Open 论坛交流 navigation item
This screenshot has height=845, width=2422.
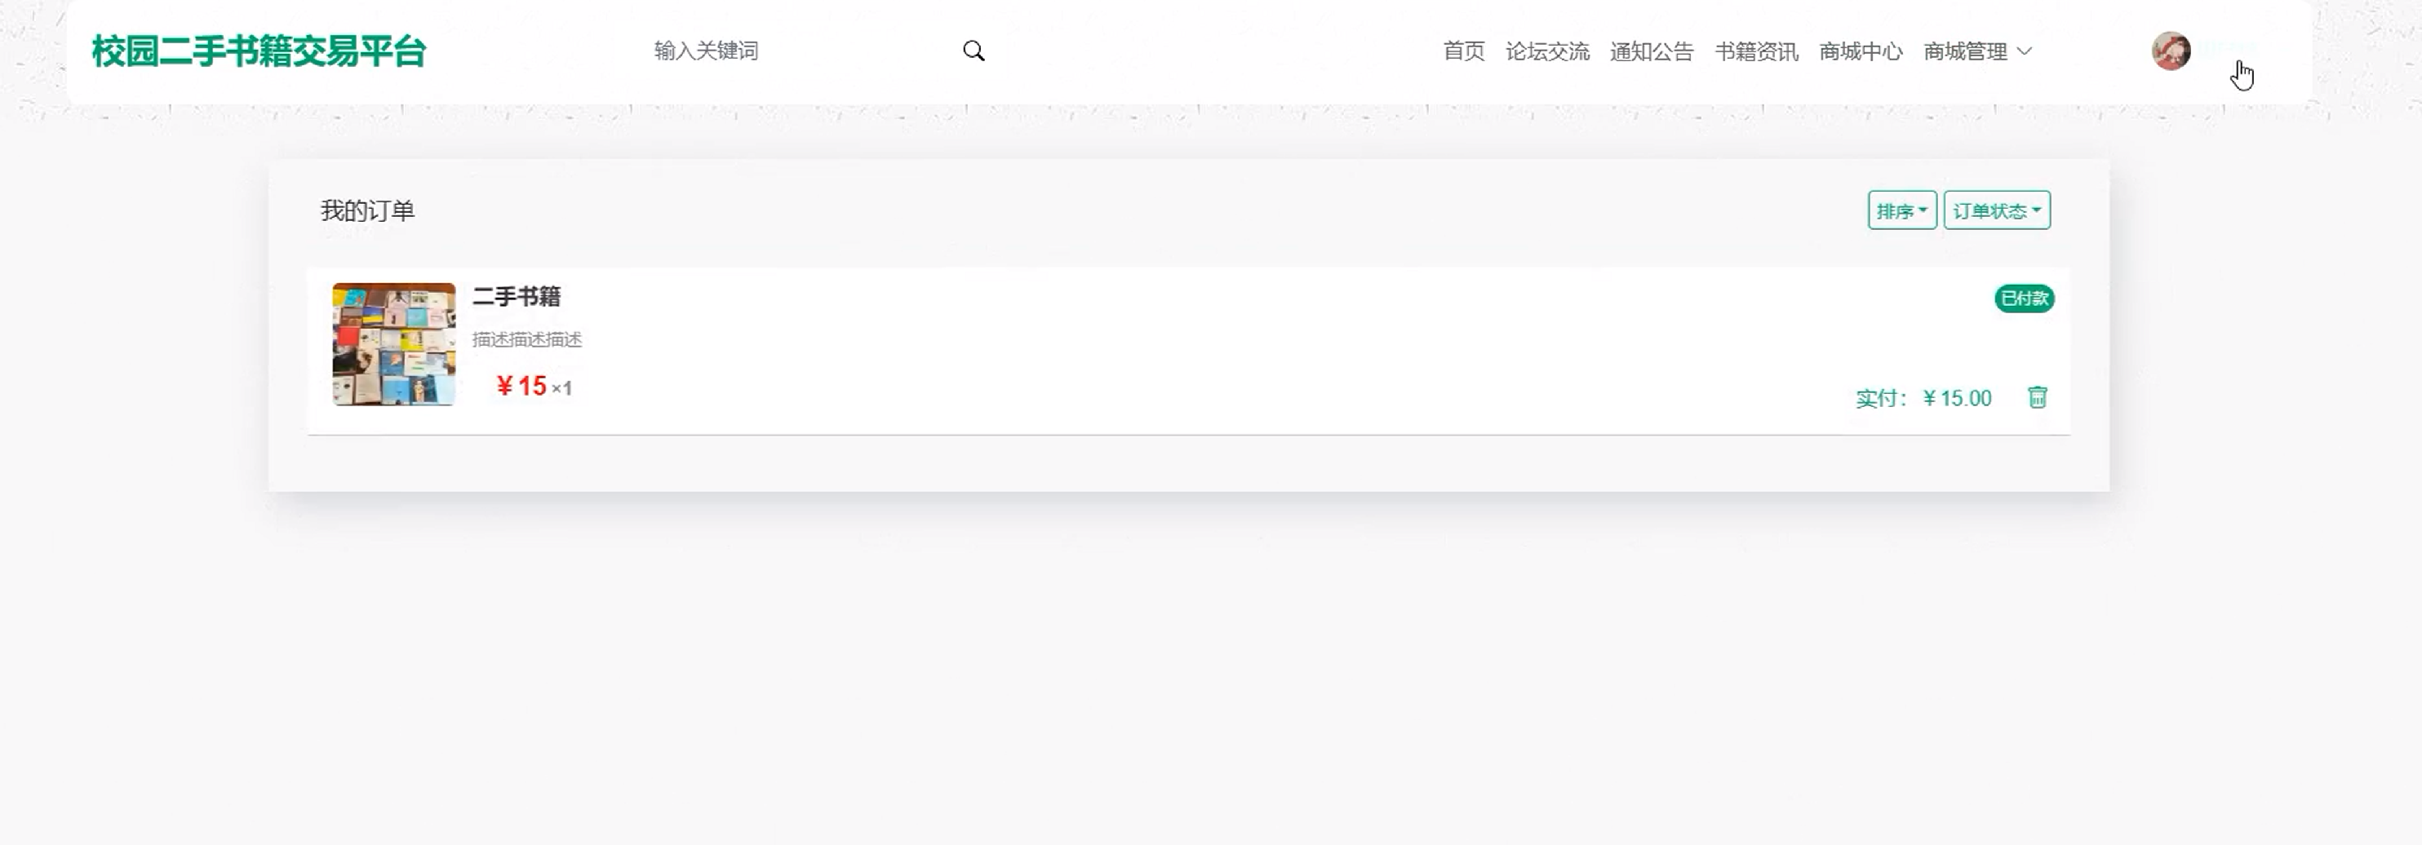1546,51
